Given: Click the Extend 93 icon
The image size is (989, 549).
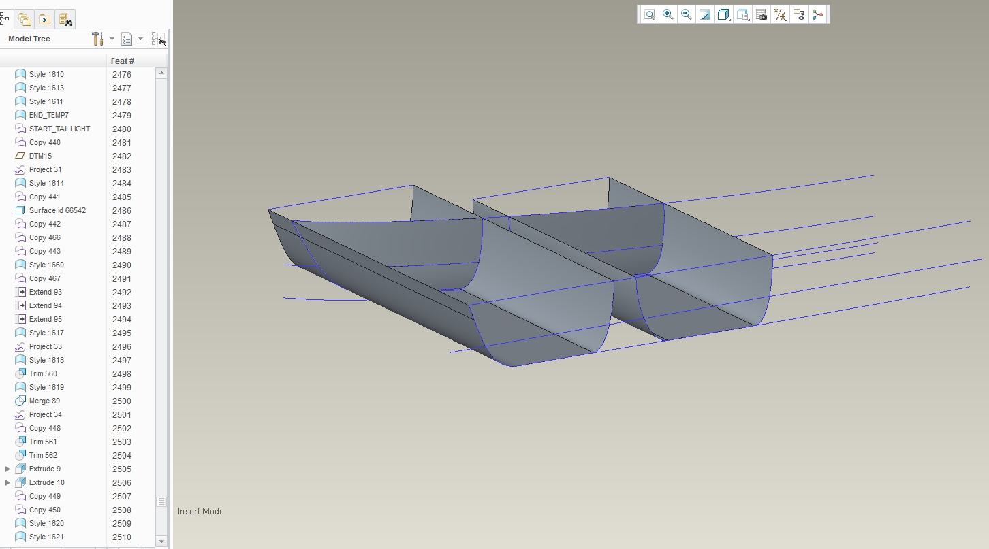Looking at the screenshot, I should tap(20, 292).
